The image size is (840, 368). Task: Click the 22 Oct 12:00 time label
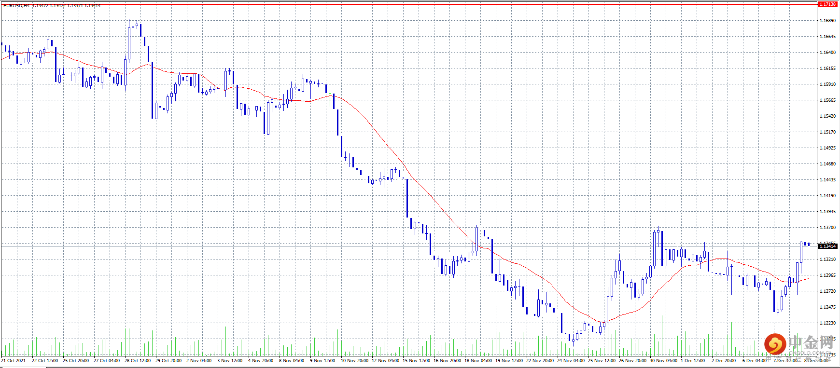pyautogui.click(x=45, y=361)
